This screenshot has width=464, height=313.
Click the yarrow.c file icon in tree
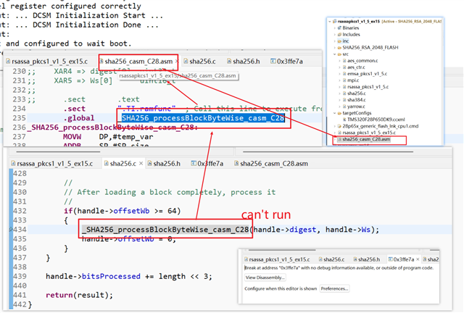(x=344, y=107)
